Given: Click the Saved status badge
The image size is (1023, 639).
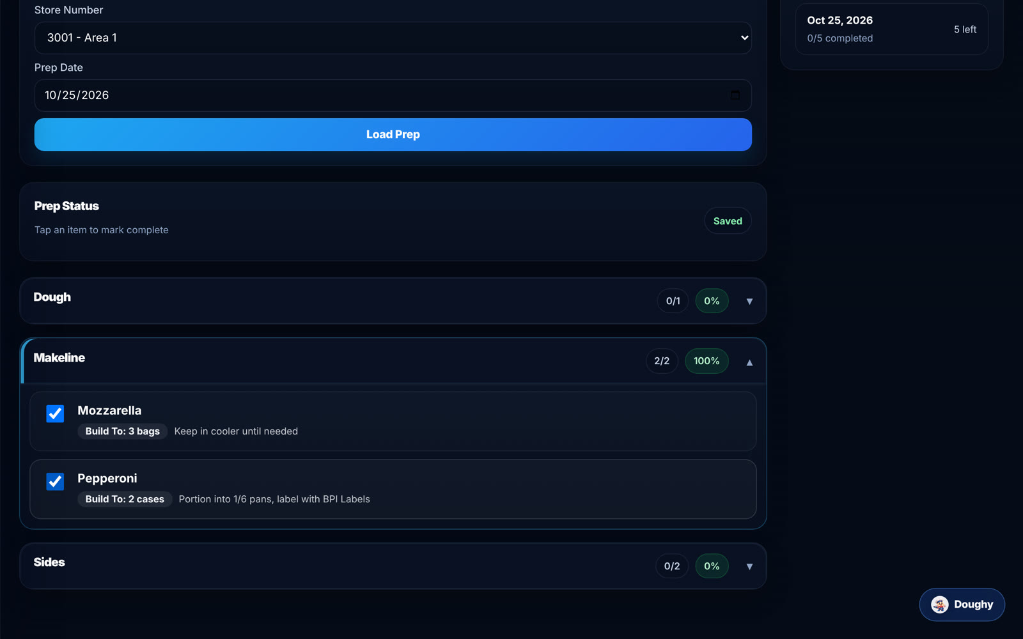Looking at the screenshot, I should point(728,221).
